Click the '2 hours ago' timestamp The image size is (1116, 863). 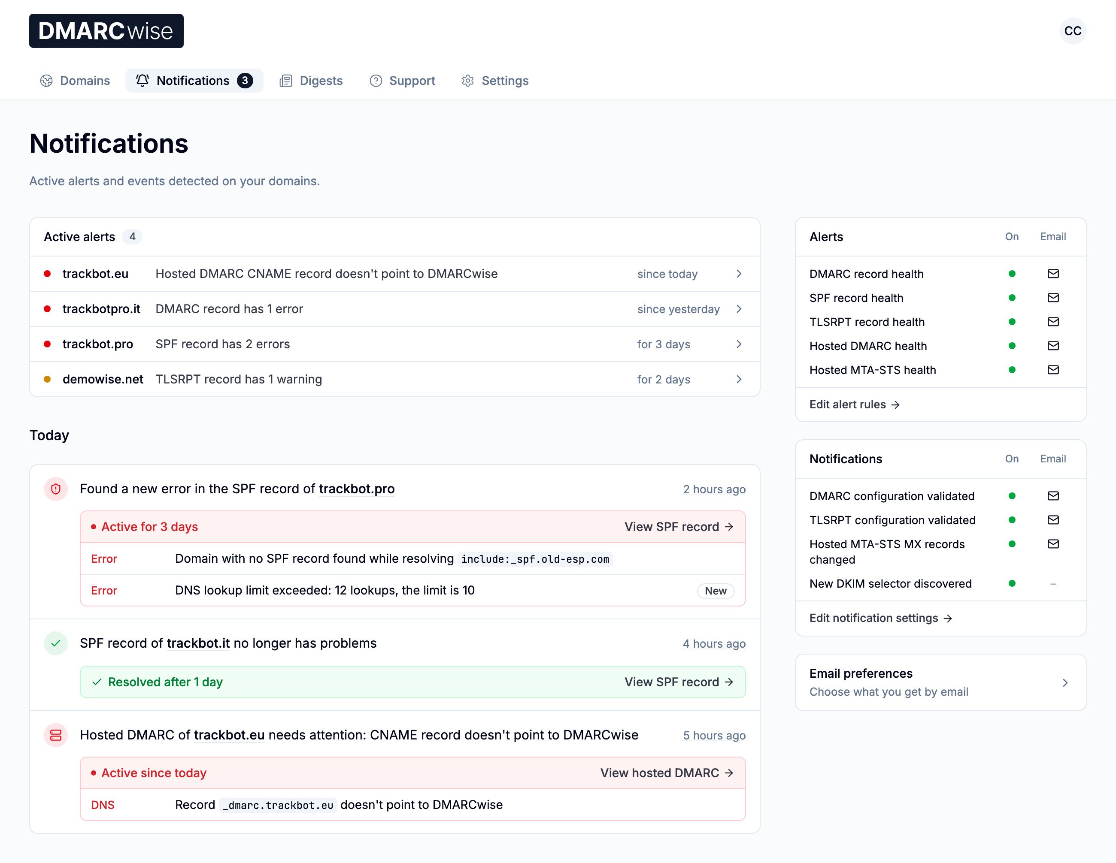coord(714,489)
